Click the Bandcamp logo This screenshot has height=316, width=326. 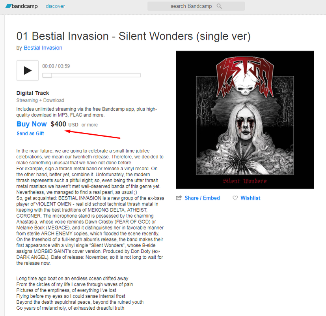click(x=21, y=6)
